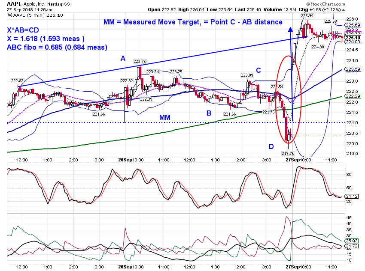Click the 80 level label on stochastic panel

[349, 175]
